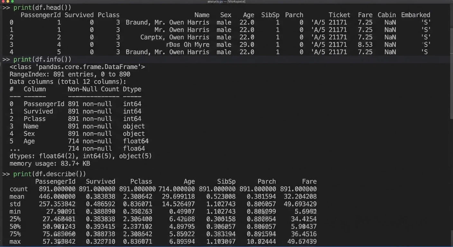The width and height of the screenshot is (453, 247).
Task: Click the pandas.core.frame.DataFrame class line
Action: point(77,67)
